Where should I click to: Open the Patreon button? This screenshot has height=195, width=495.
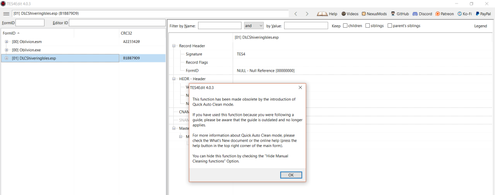click(445, 14)
